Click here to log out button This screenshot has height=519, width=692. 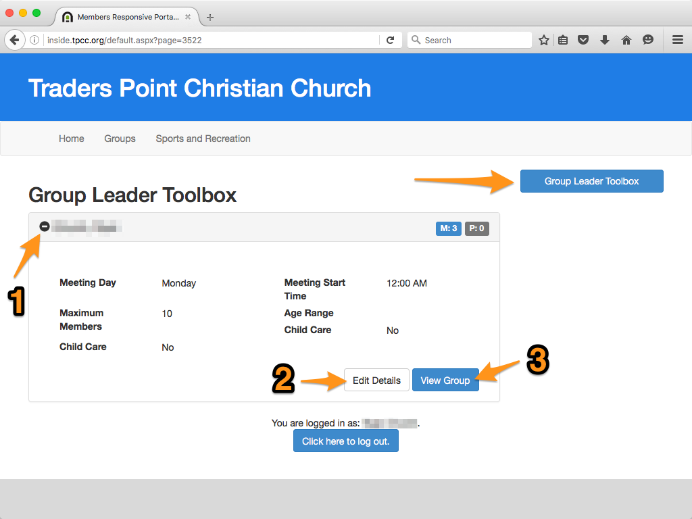pyautogui.click(x=345, y=441)
